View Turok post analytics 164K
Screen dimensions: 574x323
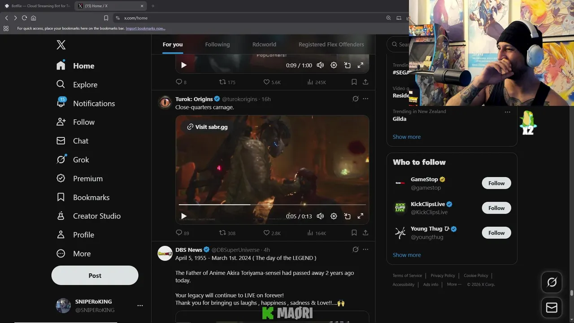click(x=316, y=233)
